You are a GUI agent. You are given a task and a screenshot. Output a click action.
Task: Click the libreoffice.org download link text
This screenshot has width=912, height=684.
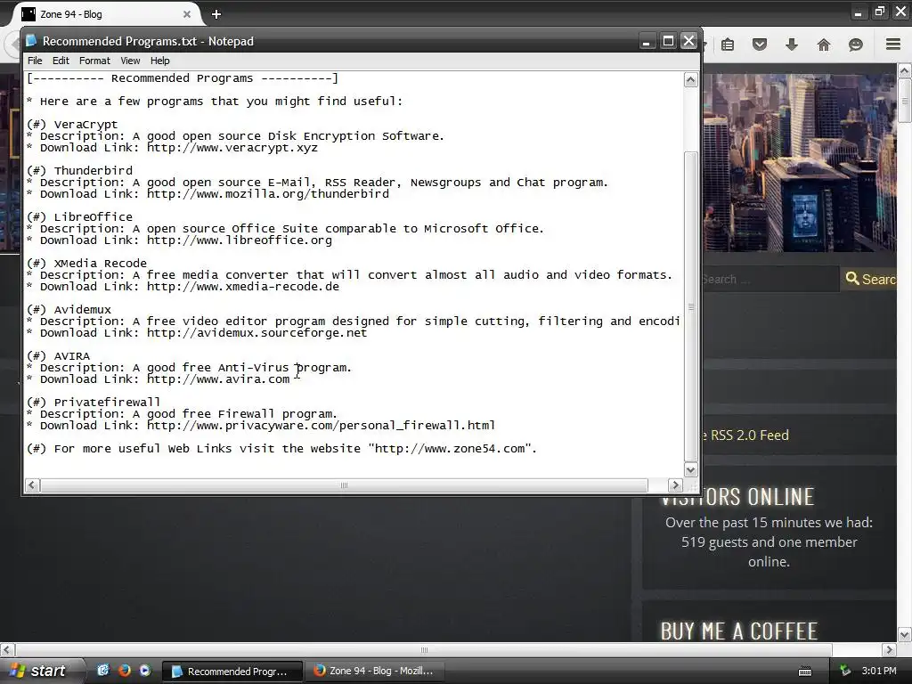tap(239, 240)
